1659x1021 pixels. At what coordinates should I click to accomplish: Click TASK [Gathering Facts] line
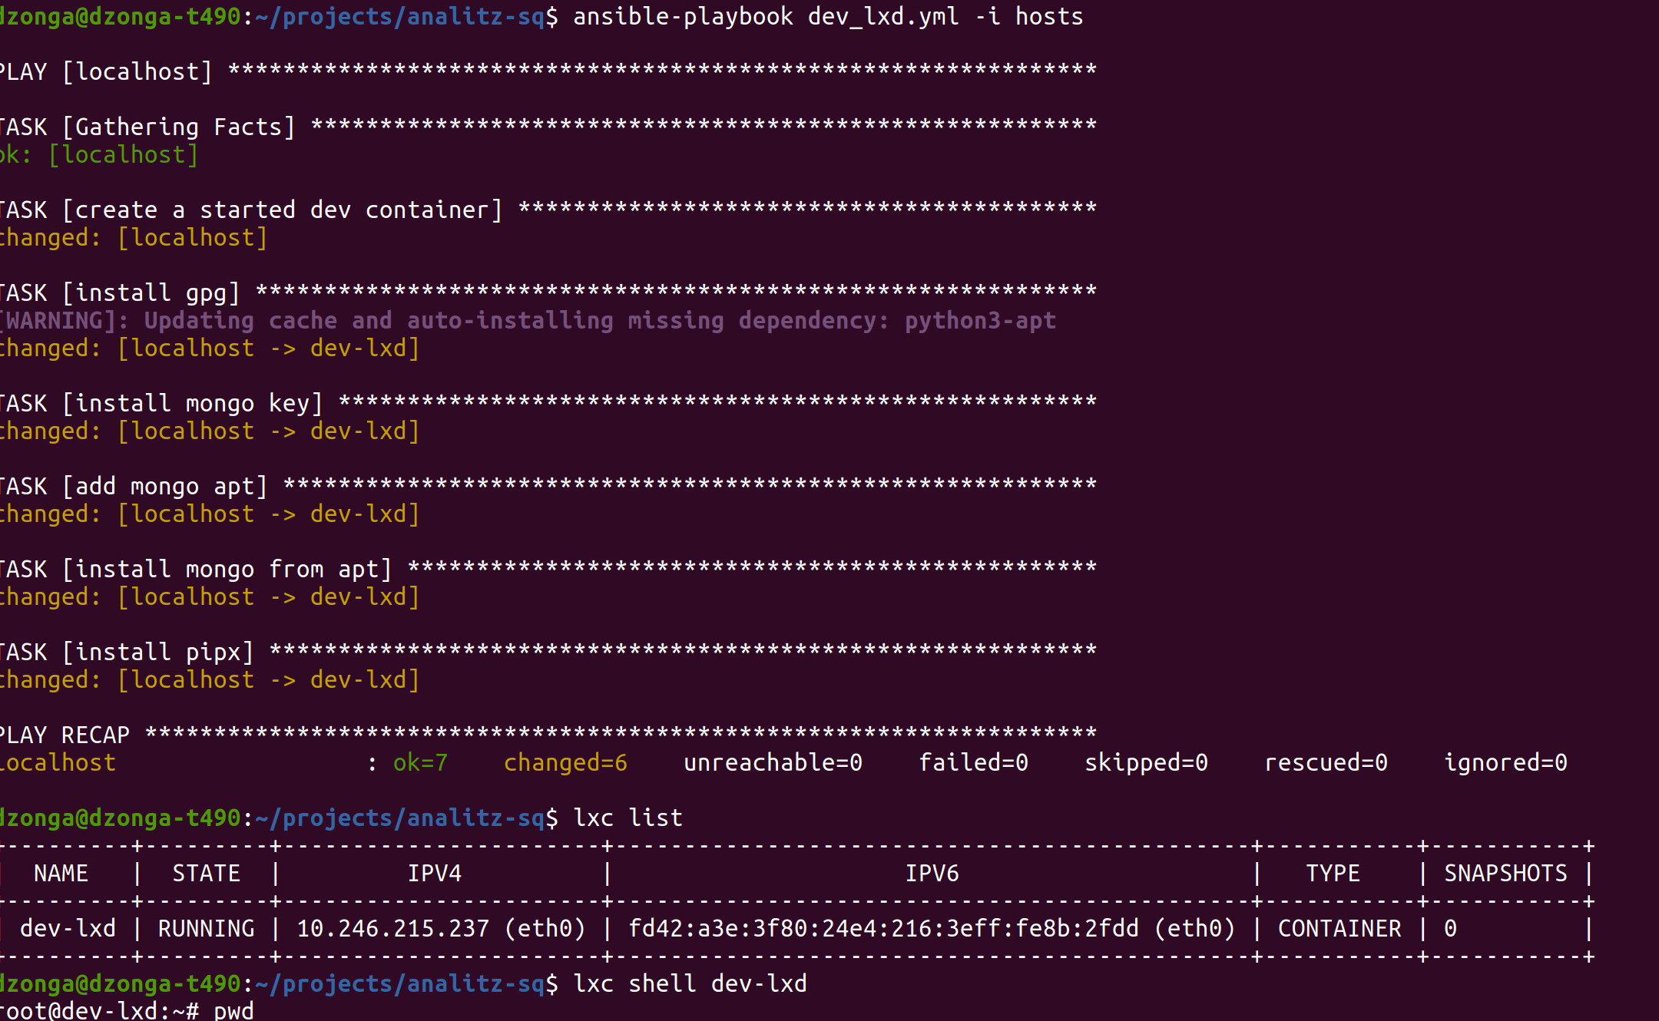(x=548, y=127)
